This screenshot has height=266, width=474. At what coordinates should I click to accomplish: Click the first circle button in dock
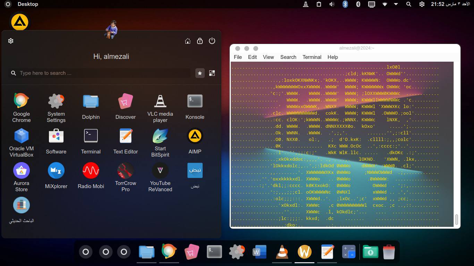[x=86, y=252]
